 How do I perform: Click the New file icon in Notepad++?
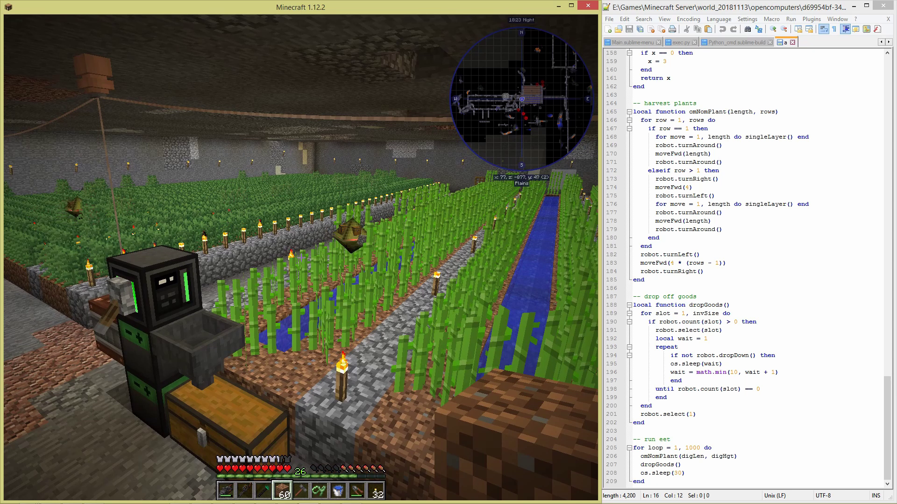coord(608,29)
